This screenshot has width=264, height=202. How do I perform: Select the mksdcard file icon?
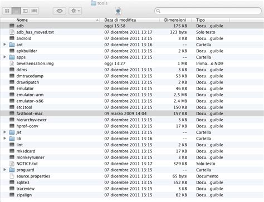click(12, 151)
